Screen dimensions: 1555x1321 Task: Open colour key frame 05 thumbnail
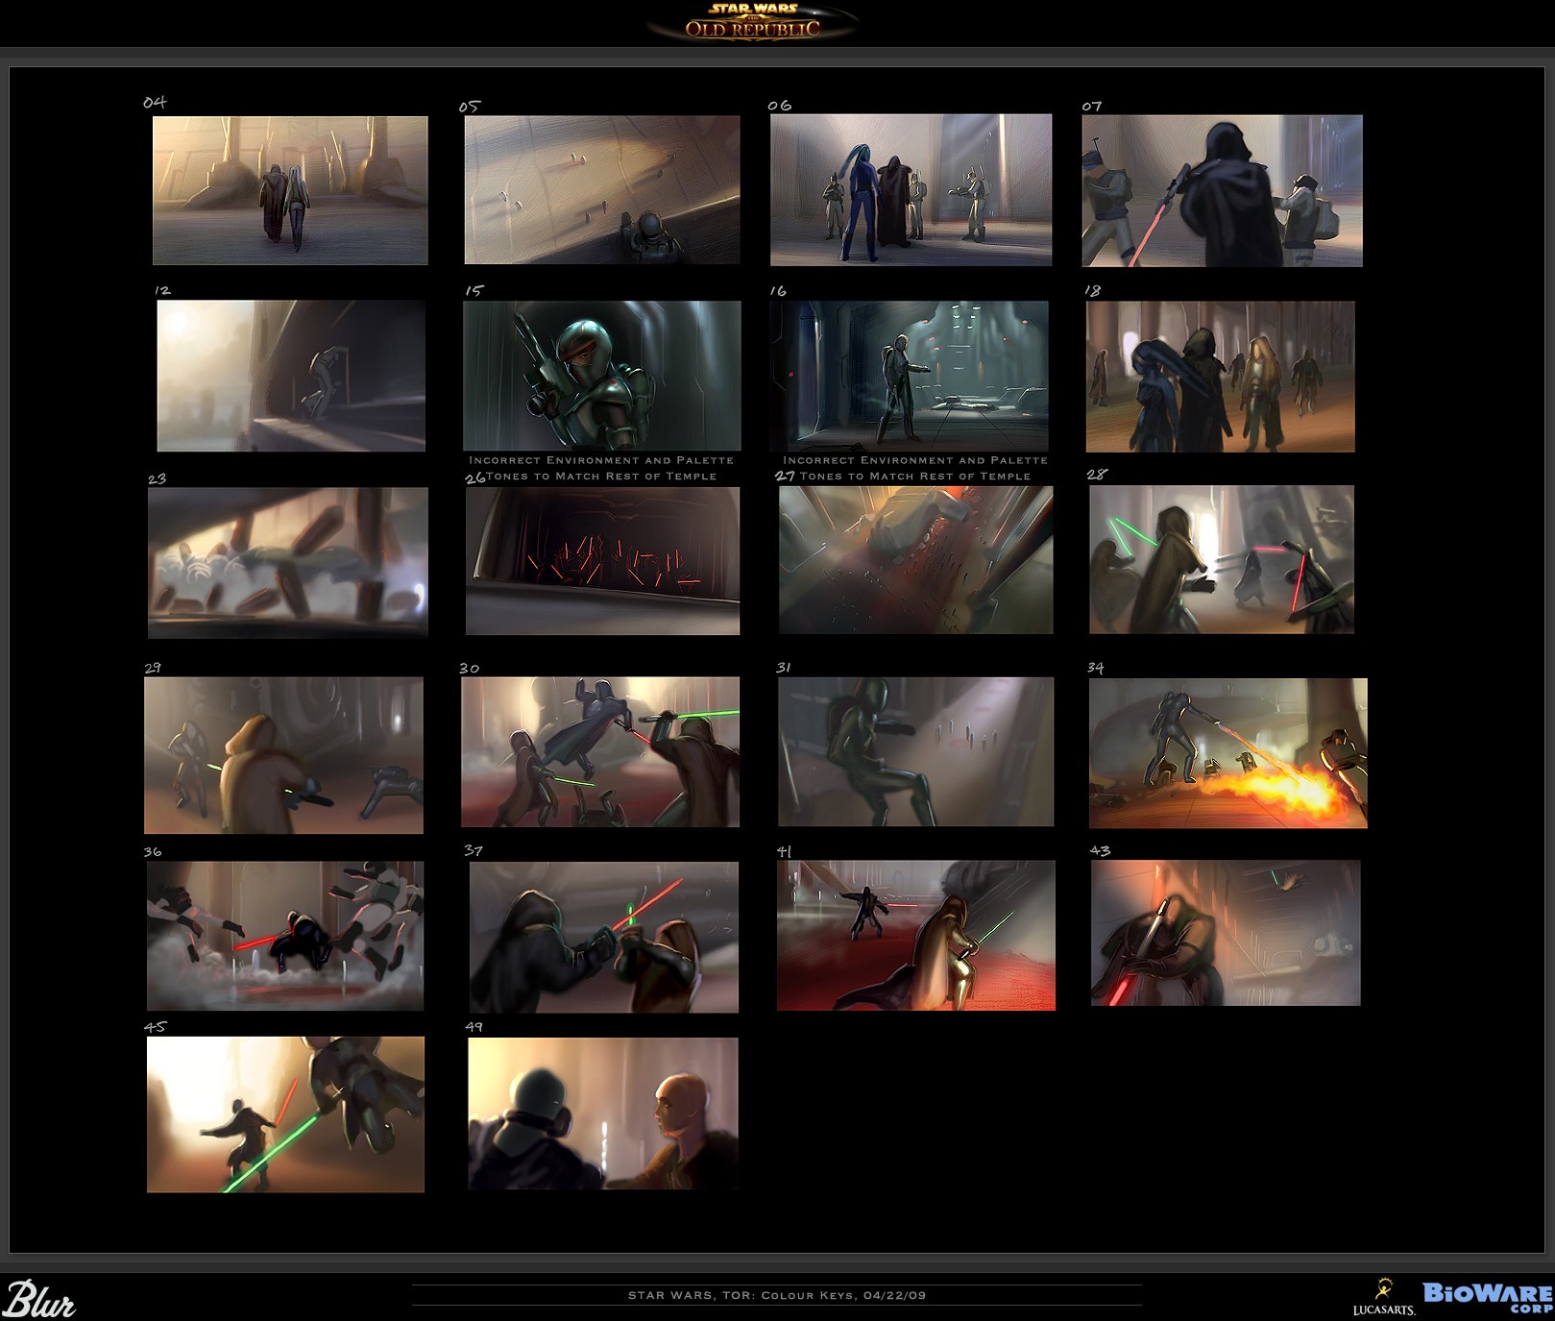click(x=602, y=190)
